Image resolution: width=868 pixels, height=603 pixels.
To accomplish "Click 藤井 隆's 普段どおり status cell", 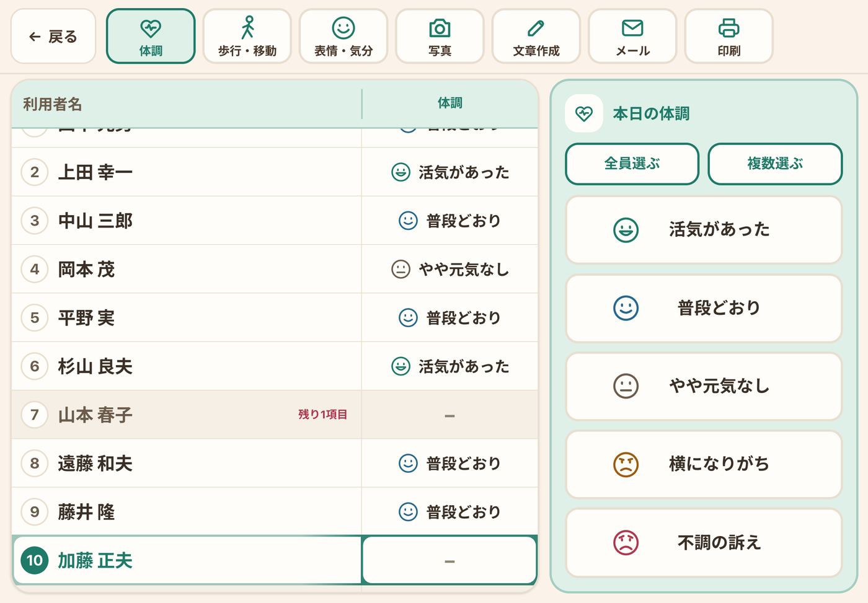I will (449, 512).
